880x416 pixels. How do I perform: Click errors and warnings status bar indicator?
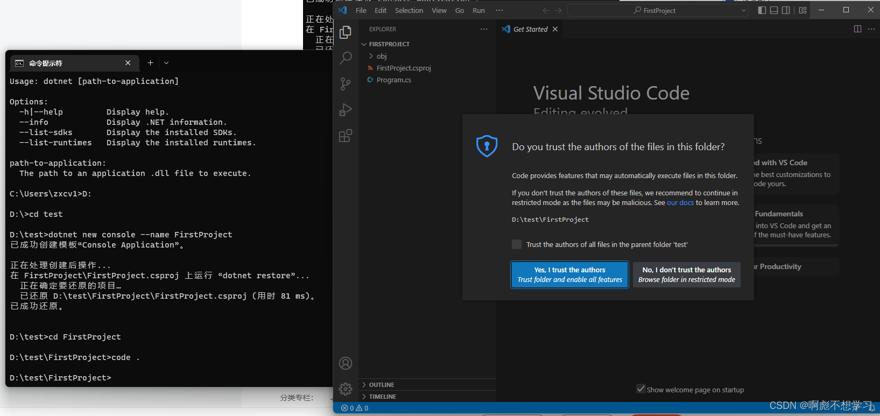point(355,408)
